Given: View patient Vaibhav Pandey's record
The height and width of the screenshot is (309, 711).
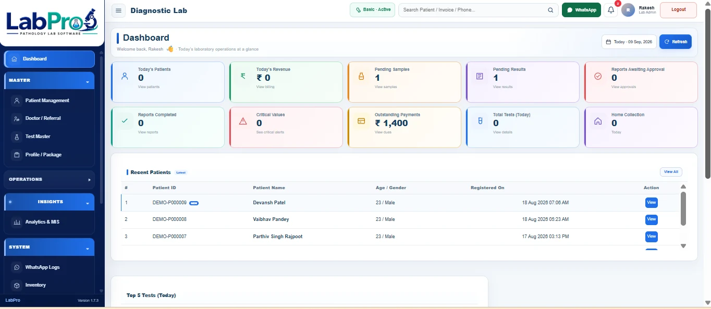Looking at the screenshot, I should pos(651,219).
